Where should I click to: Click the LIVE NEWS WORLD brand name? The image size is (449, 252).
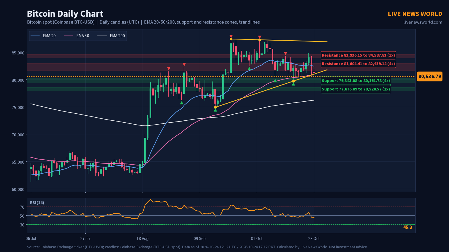tap(415, 14)
